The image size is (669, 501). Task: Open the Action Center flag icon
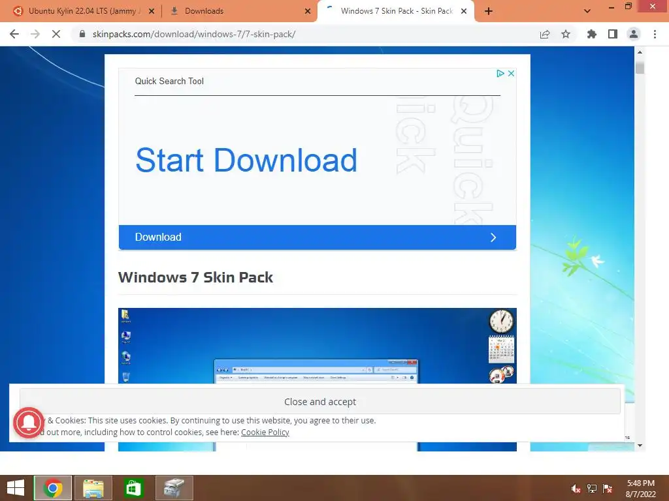pos(608,489)
